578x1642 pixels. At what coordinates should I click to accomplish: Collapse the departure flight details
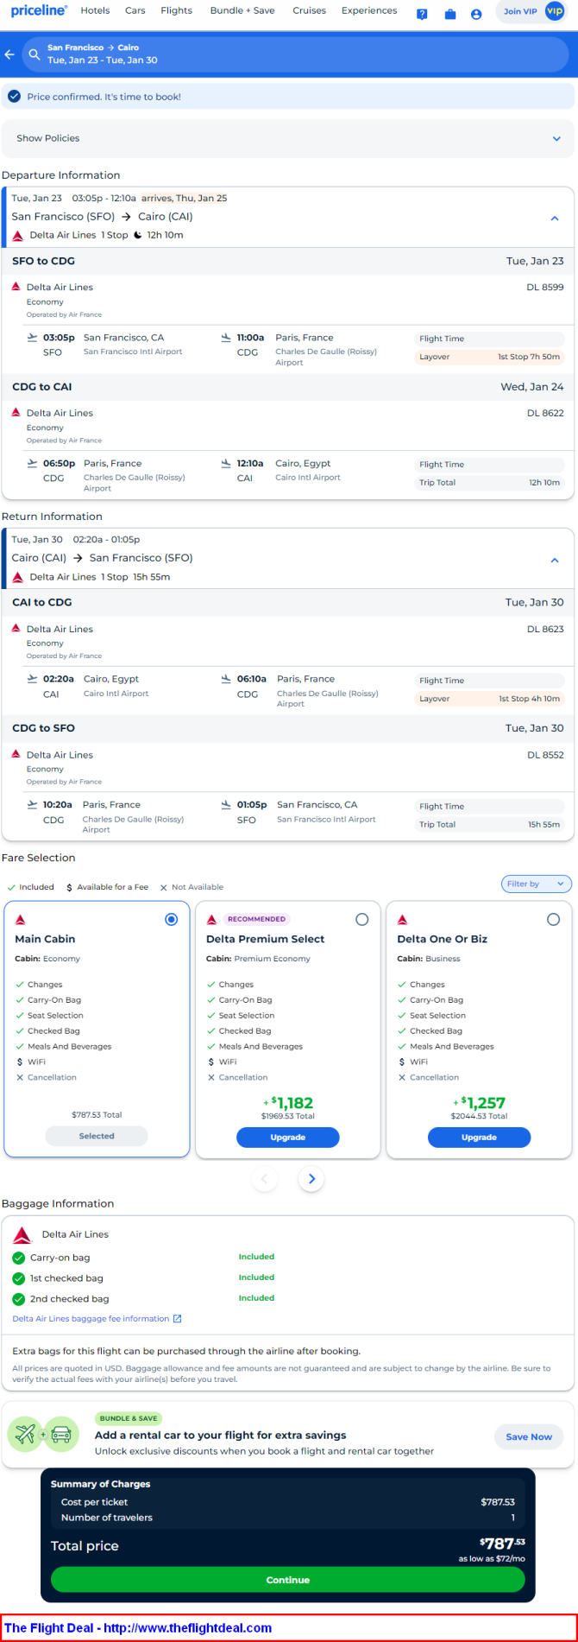555,219
